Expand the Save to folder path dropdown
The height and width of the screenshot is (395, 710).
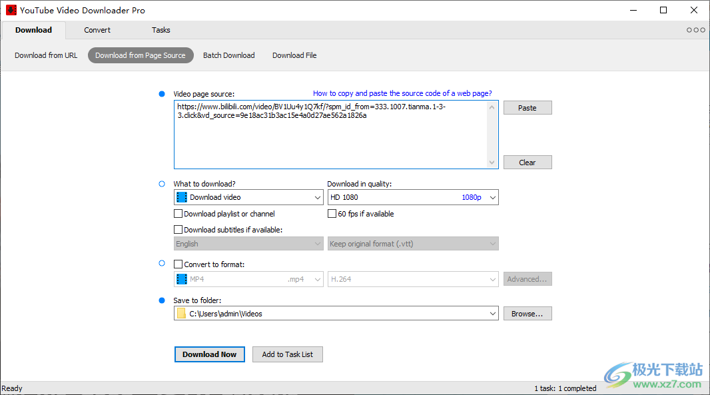[493, 314]
